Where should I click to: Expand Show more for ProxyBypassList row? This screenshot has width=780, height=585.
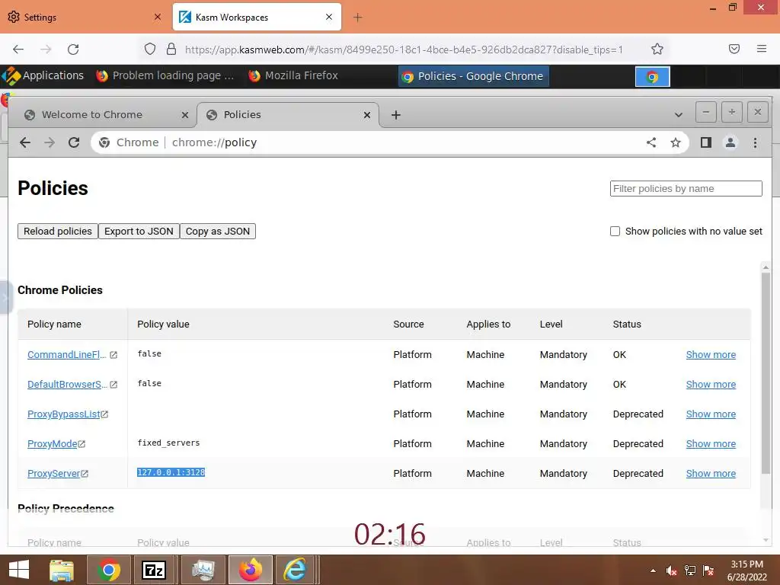[x=711, y=414]
